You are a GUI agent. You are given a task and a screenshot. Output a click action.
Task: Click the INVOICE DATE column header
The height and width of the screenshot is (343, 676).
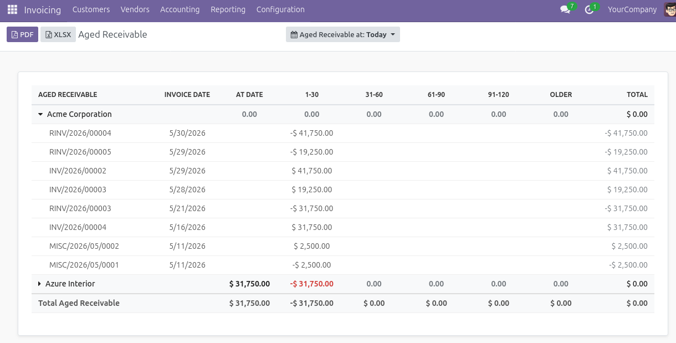coord(187,95)
